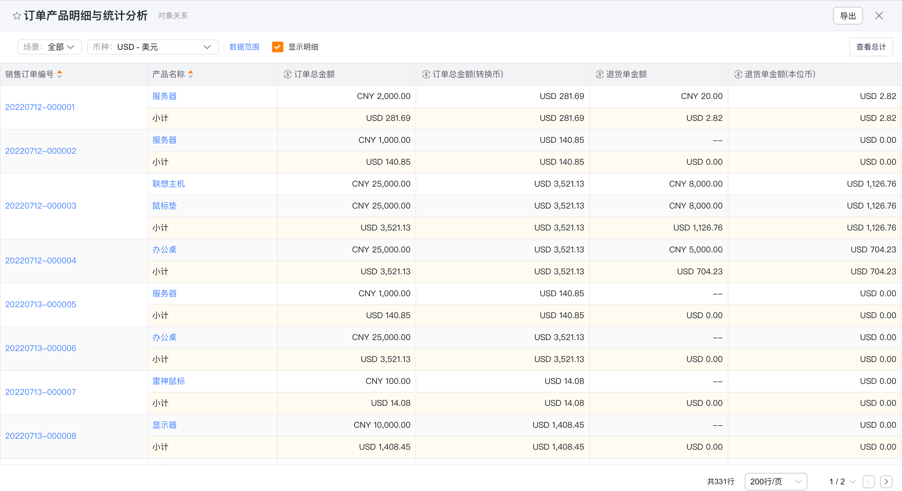Click currency icon beside 订单总金额 header
The image size is (902, 491).
(287, 74)
